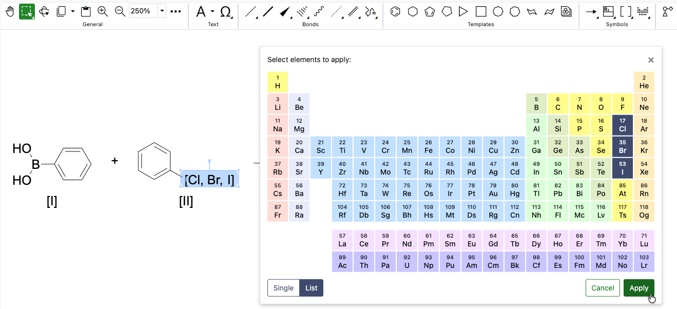Image resolution: width=677 pixels, height=309 pixels.
Task: Select the List mode toggle
Action: click(312, 288)
